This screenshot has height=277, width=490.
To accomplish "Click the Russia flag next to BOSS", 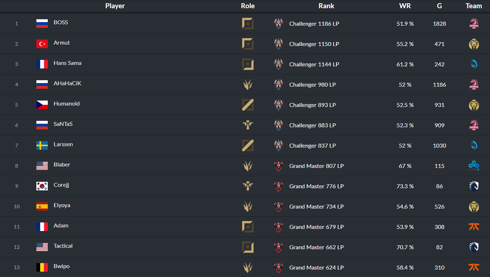I will click(x=42, y=24).
